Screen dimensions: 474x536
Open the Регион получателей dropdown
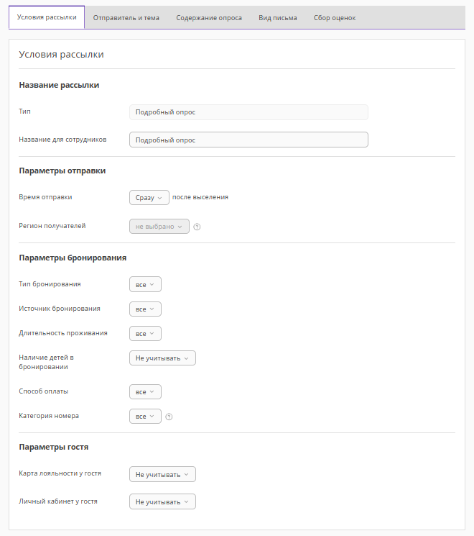pyautogui.click(x=159, y=227)
